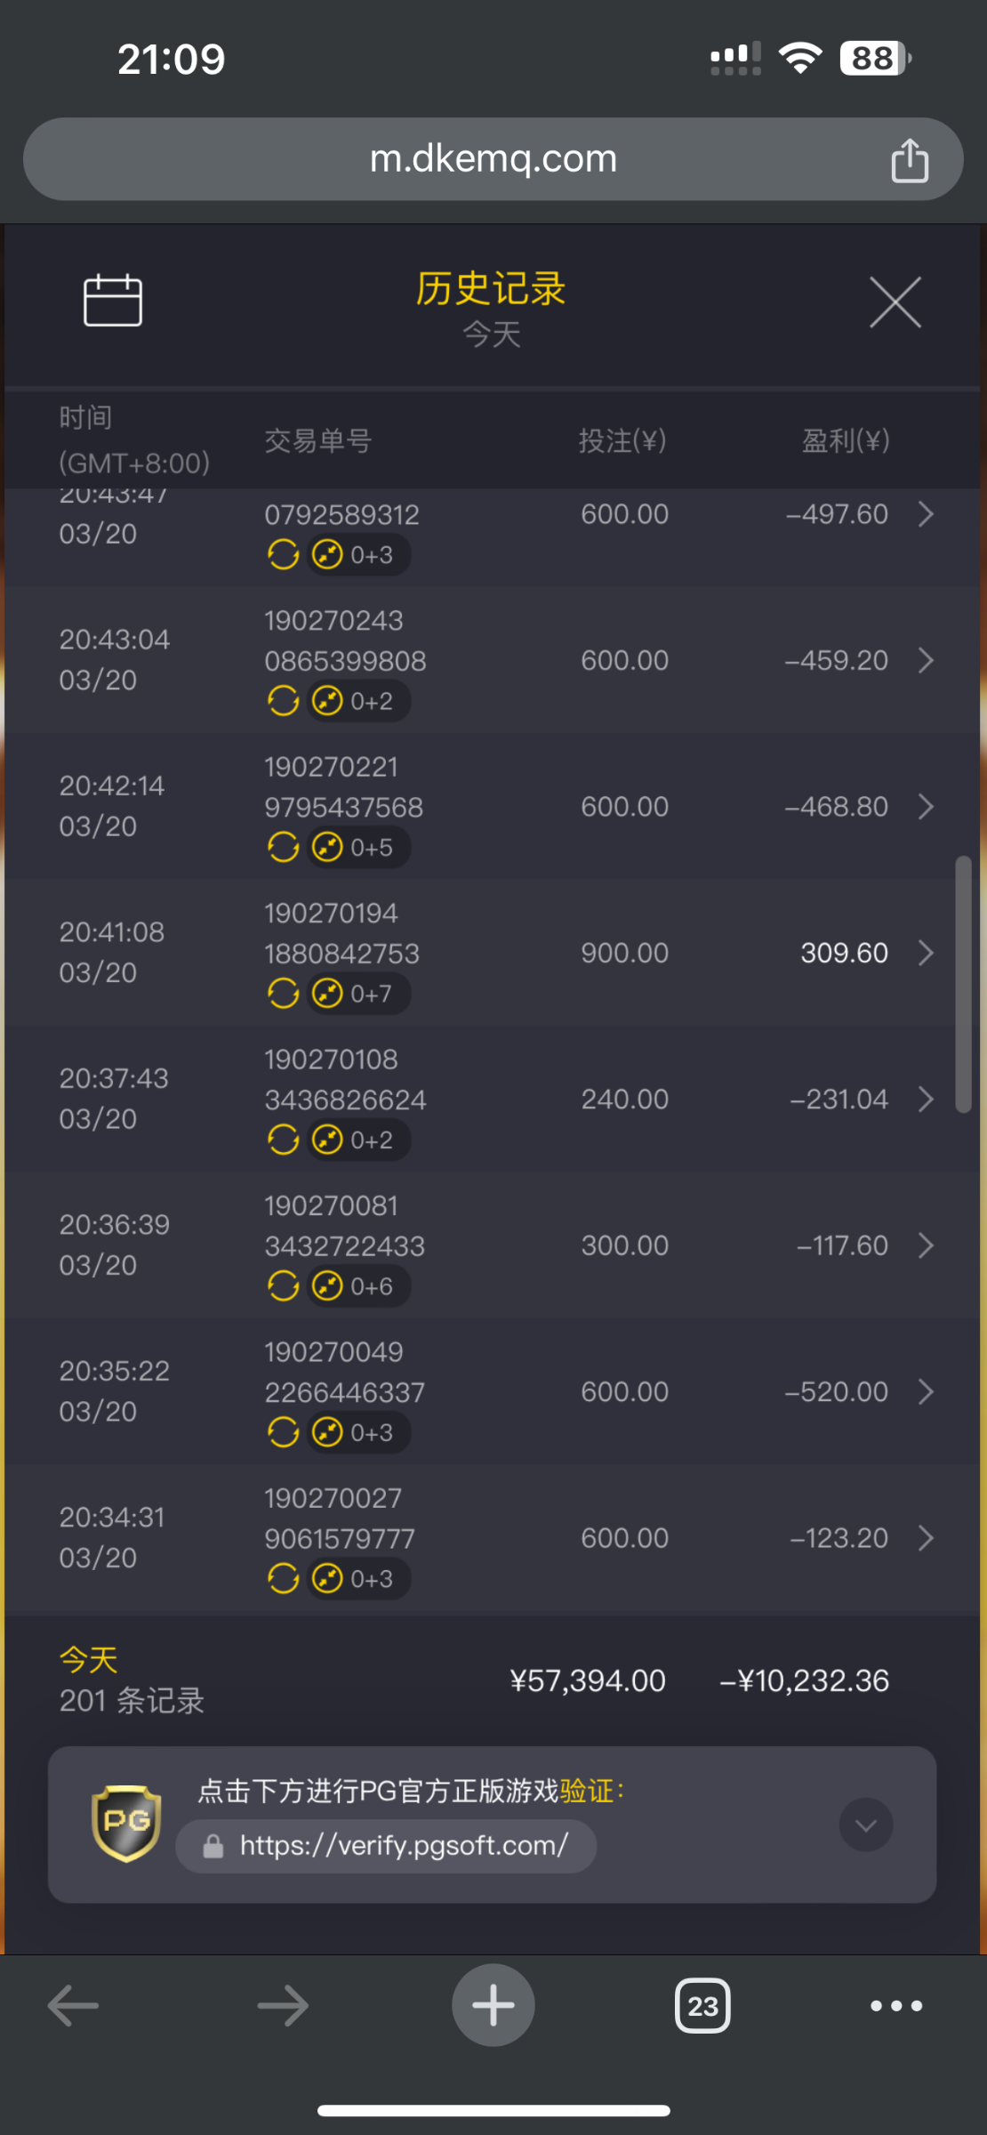Open the 20:35:22 record with -520.00
987x2135 pixels.
point(926,1391)
